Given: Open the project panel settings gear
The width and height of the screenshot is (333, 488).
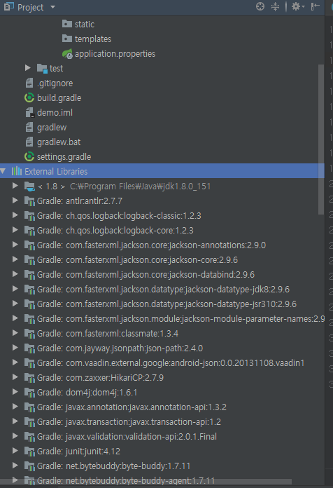Looking at the screenshot, I should [297, 6].
